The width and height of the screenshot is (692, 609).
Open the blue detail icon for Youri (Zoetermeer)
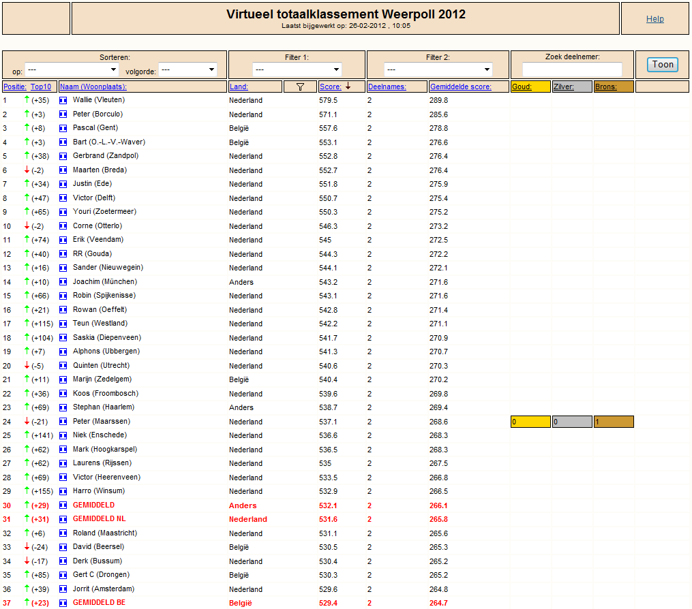click(x=63, y=212)
